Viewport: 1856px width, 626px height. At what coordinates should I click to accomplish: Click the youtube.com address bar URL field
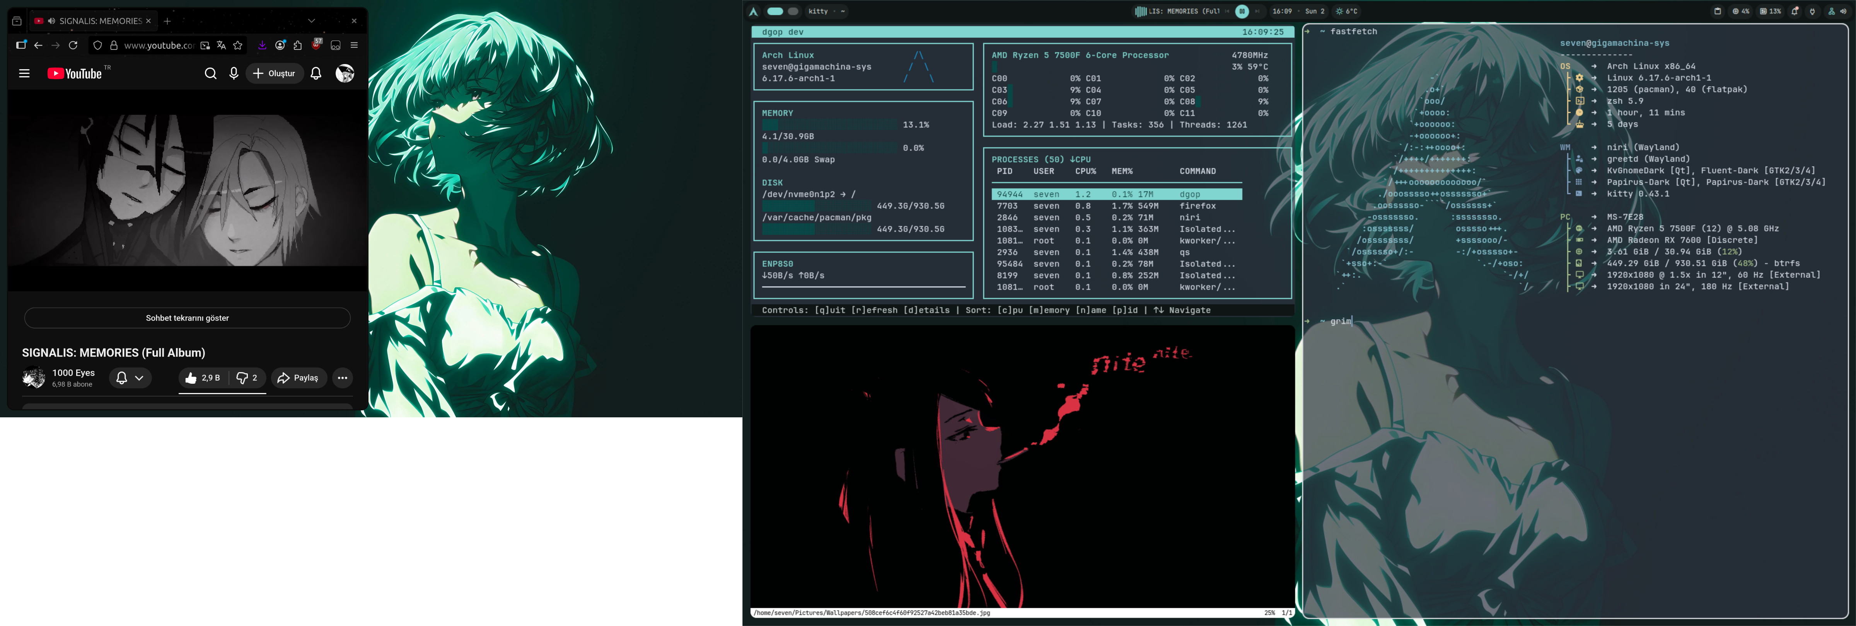(x=159, y=45)
